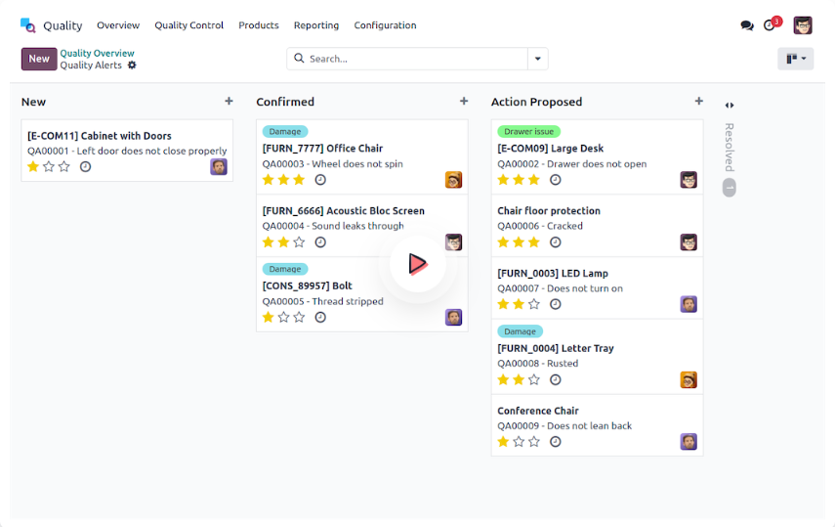The image size is (835, 527).
Task: Add a card in the New column
Action: point(229,101)
